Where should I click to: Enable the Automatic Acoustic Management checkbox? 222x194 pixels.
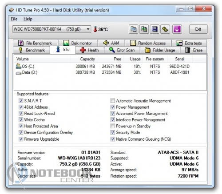(x=113, y=101)
